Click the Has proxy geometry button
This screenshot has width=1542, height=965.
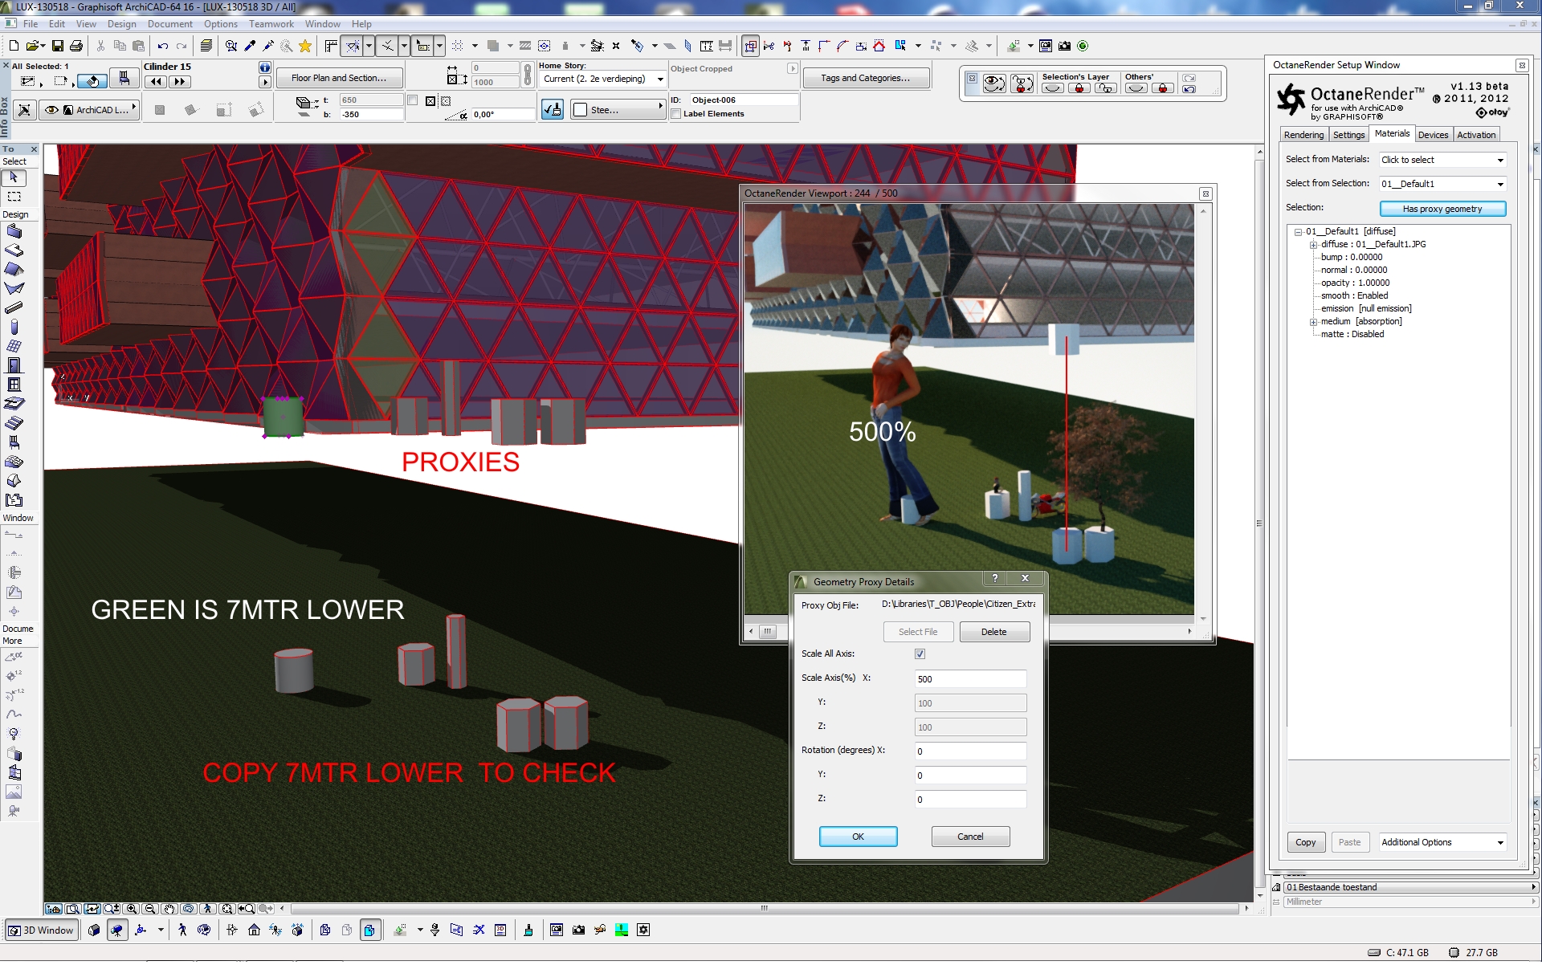click(1442, 209)
